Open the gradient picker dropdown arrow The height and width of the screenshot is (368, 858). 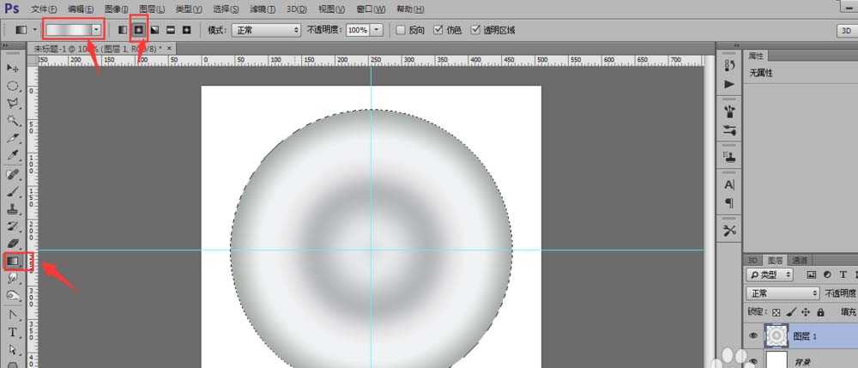click(96, 30)
